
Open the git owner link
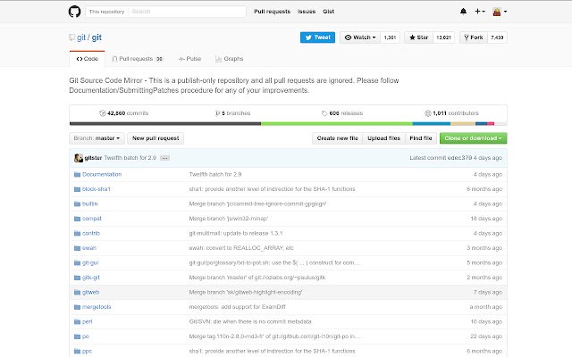(x=81, y=37)
